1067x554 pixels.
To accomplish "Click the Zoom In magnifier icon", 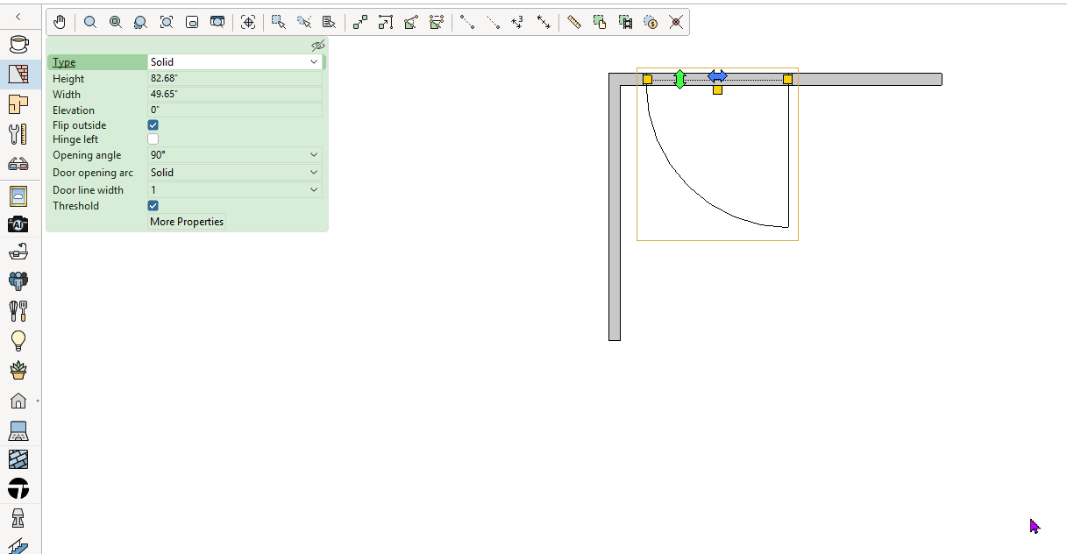I will pyautogui.click(x=116, y=22).
